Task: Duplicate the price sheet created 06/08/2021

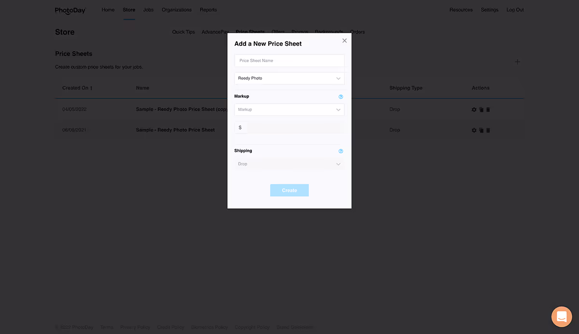Action: [x=481, y=131]
